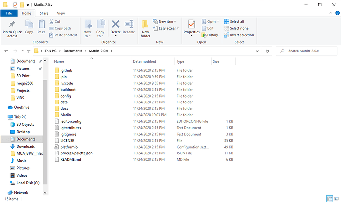The height and width of the screenshot is (202, 341).
Task: Click Invert selection in ribbon
Action: pyautogui.click(x=239, y=35)
